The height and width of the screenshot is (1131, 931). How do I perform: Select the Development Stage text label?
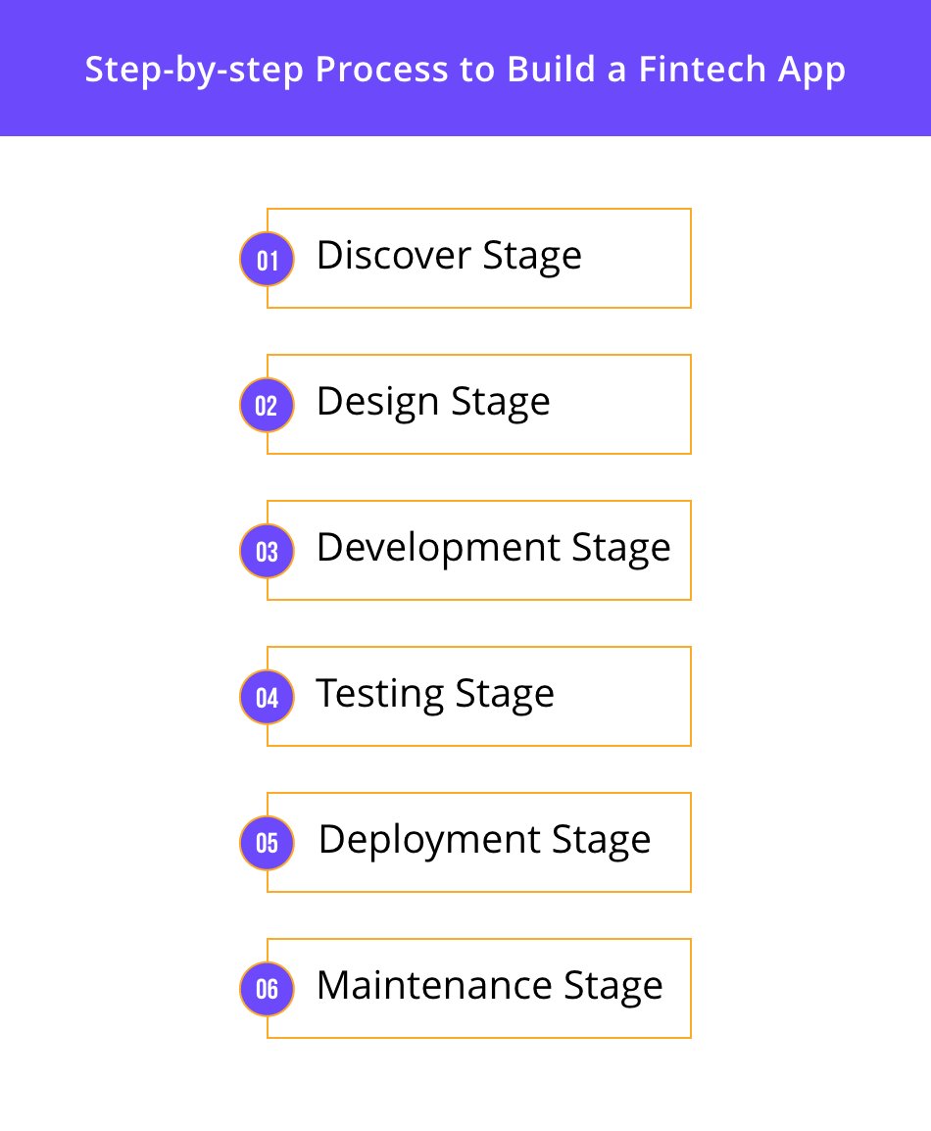coord(493,547)
